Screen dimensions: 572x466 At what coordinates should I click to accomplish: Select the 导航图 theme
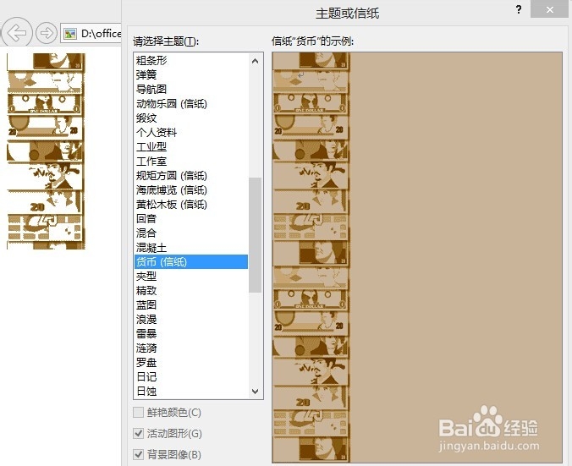tap(191, 90)
